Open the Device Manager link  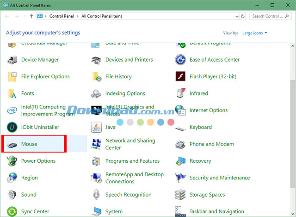click(40, 60)
